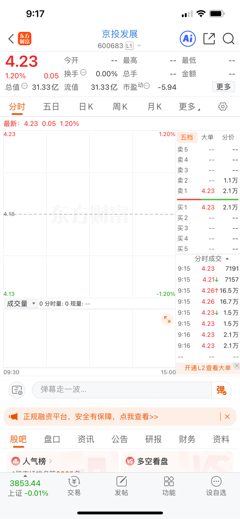
Task: Tap the -5.94 市盈 value
Action: pyautogui.click(x=167, y=87)
